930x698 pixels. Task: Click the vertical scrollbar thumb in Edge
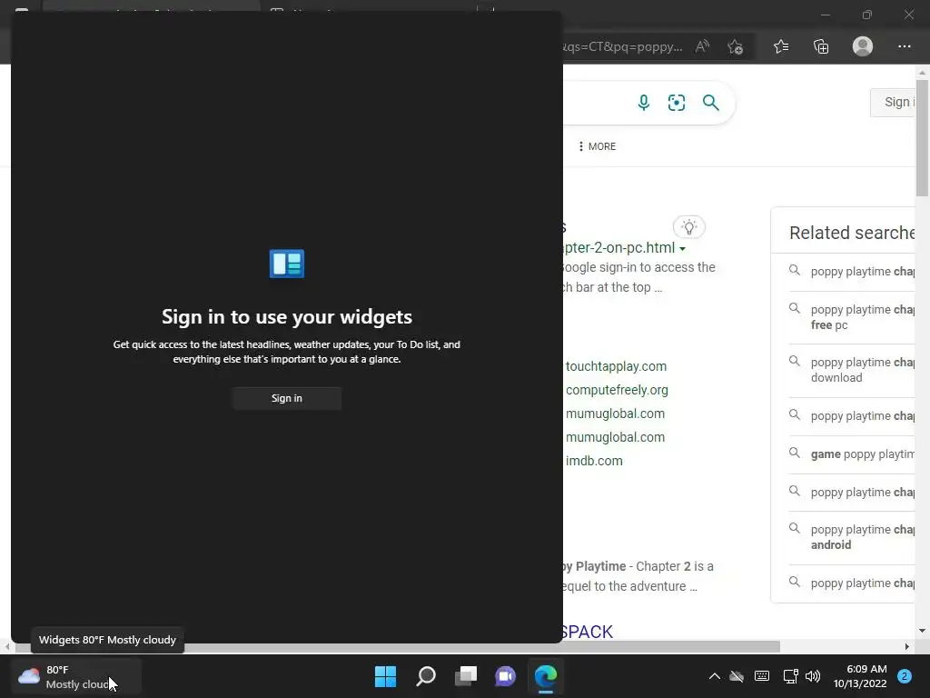tap(922, 136)
